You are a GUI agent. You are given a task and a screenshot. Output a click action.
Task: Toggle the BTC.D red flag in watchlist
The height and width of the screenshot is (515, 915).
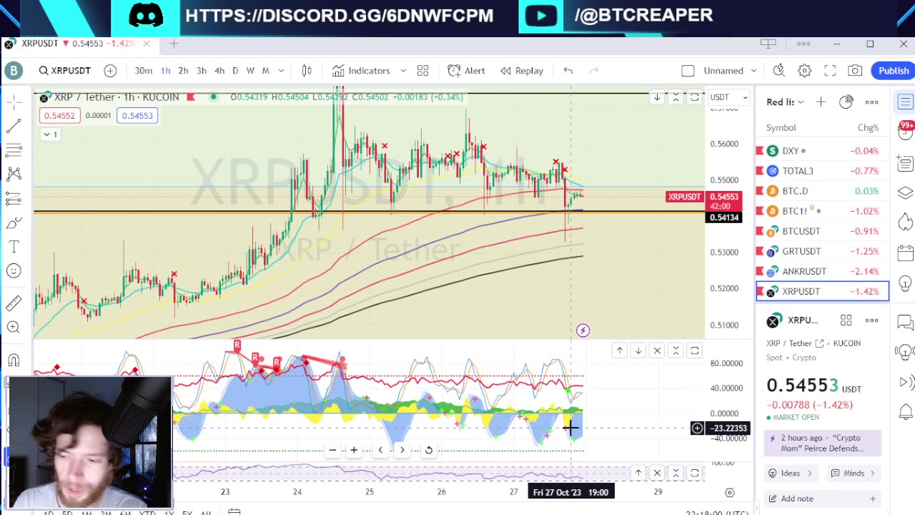tap(760, 191)
